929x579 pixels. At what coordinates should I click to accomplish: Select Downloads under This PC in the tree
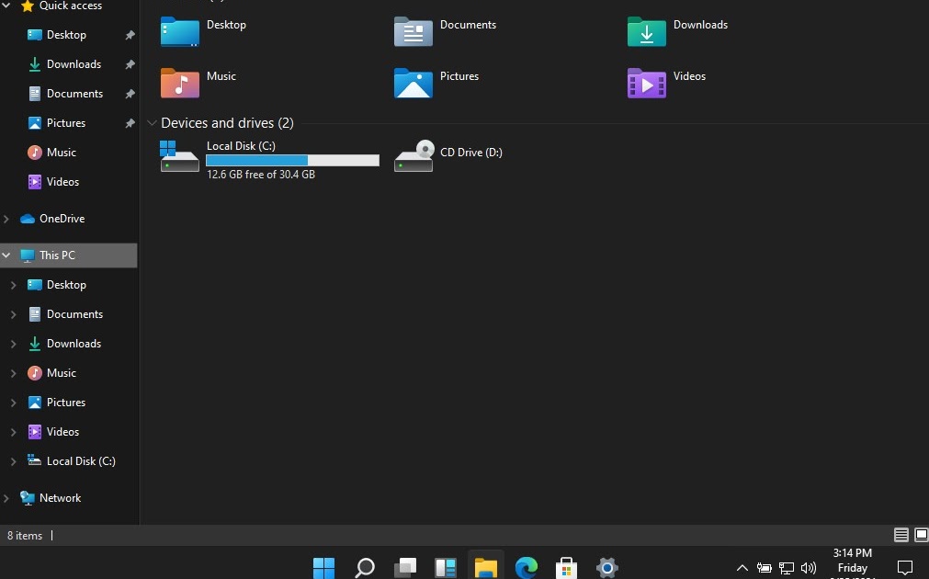pos(74,344)
